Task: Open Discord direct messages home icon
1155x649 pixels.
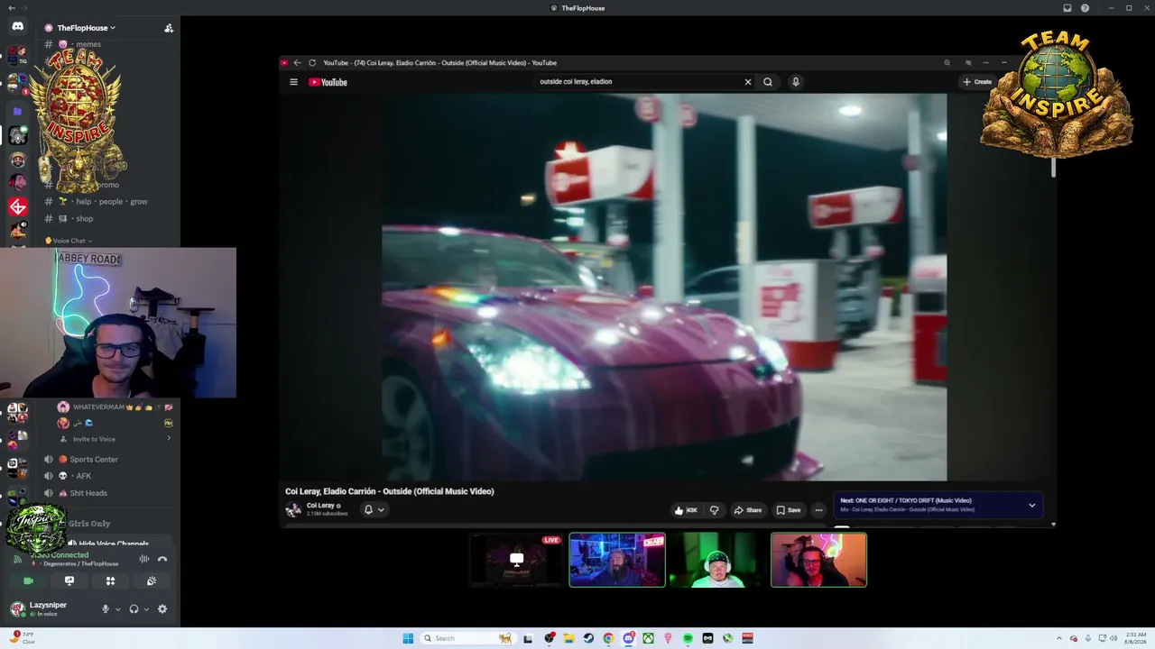Action: [17, 27]
